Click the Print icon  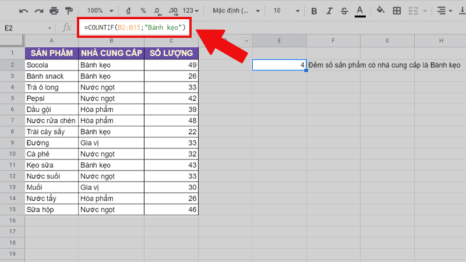(54, 10)
